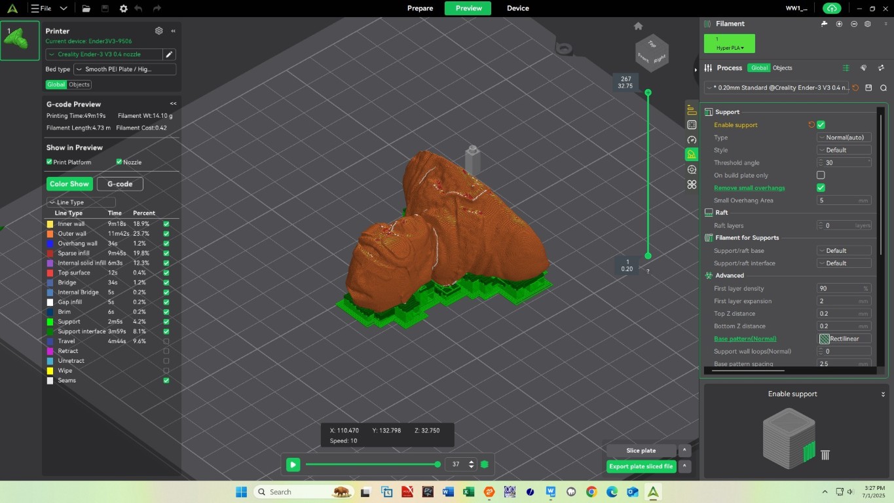
Task: Toggle the Enable support checkbox
Action: point(821,125)
